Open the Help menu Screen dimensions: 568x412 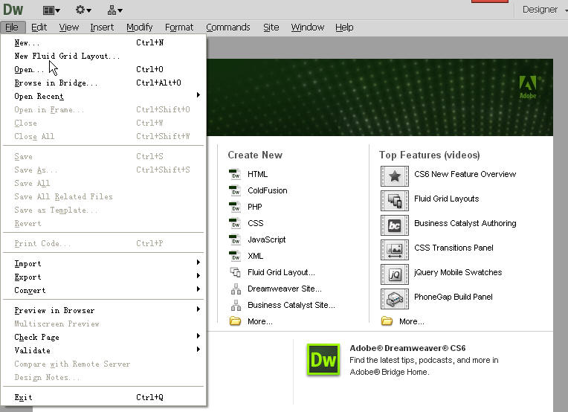344,28
